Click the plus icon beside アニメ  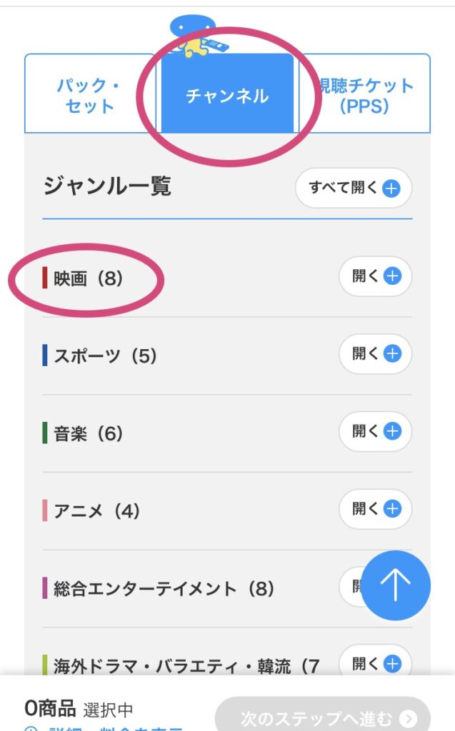(392, 509)
